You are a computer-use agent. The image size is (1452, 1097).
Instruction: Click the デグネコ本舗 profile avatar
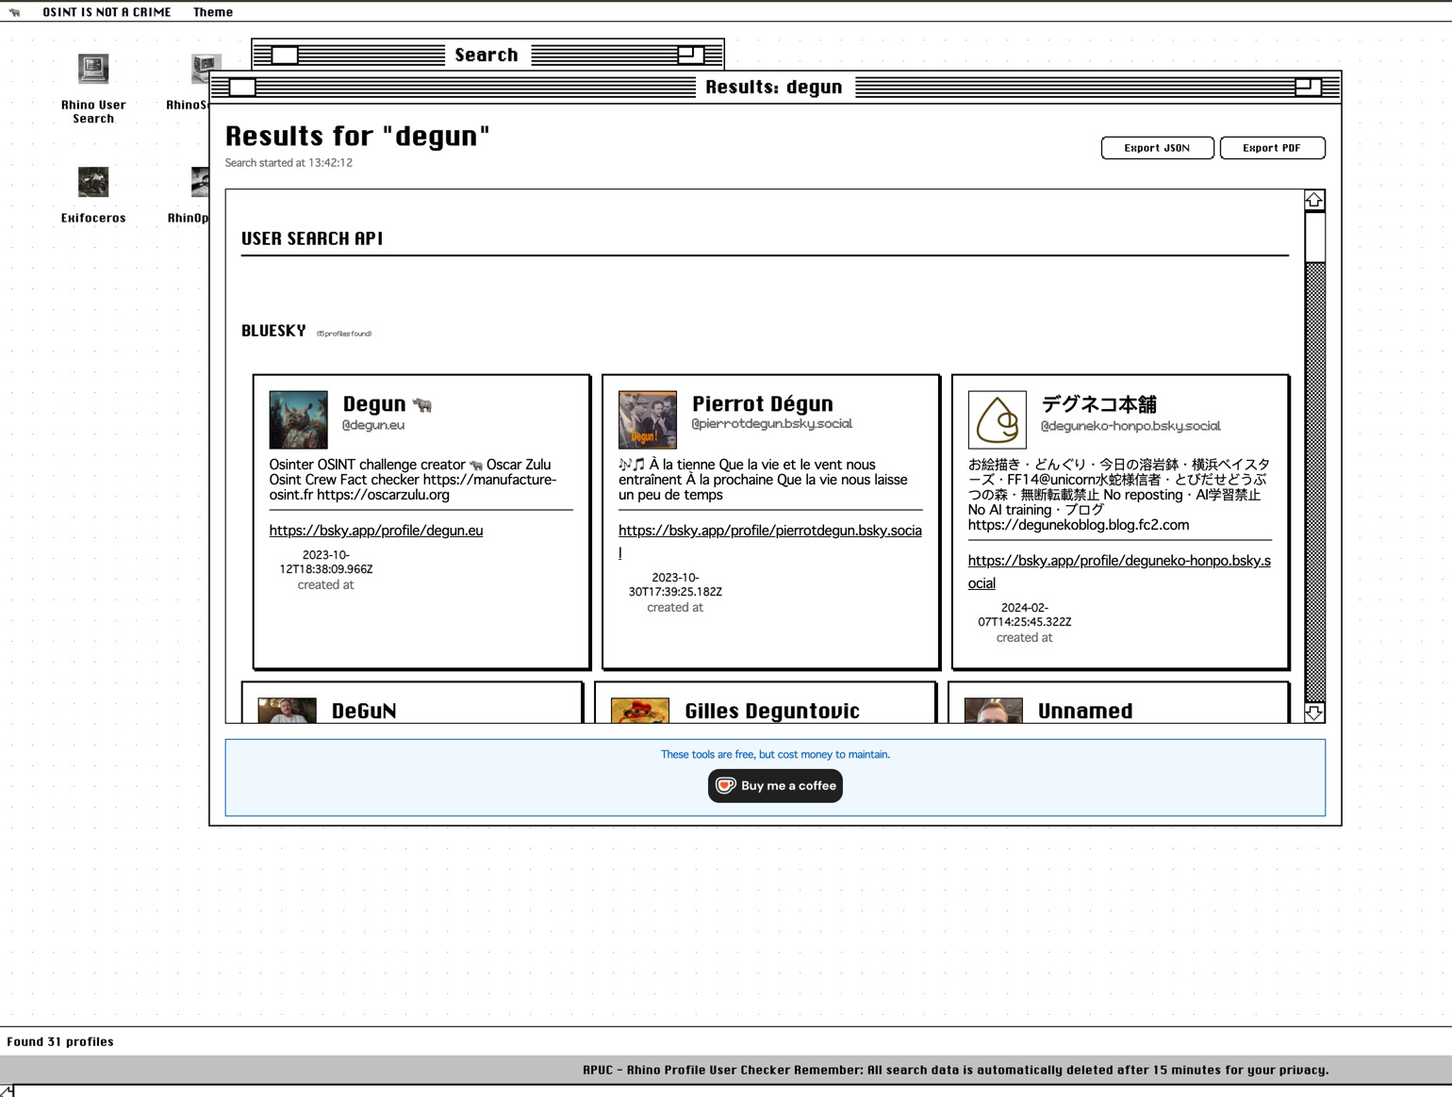(x=998, y=419)
